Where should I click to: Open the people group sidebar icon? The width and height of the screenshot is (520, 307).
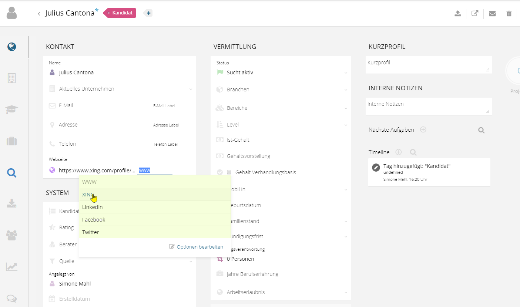[12, 235]
